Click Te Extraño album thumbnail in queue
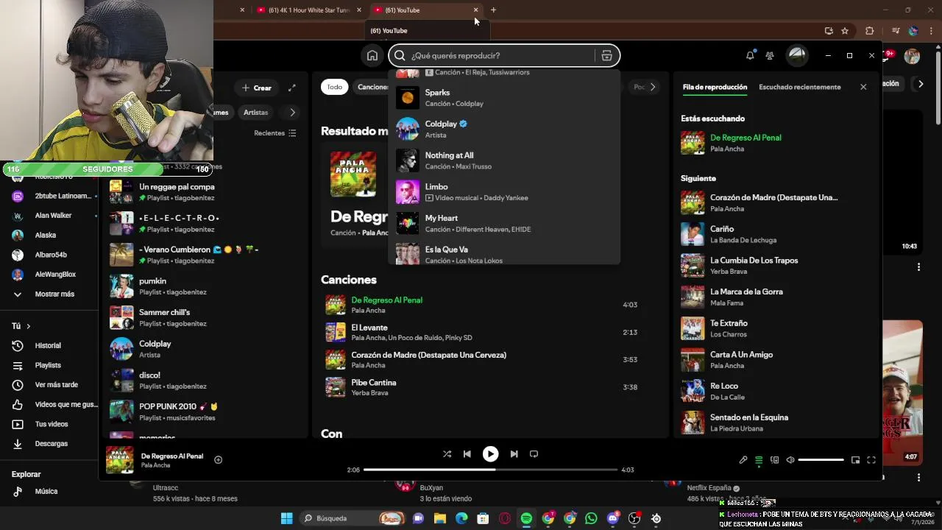The image size is (942, 530). tap(693, 328)
